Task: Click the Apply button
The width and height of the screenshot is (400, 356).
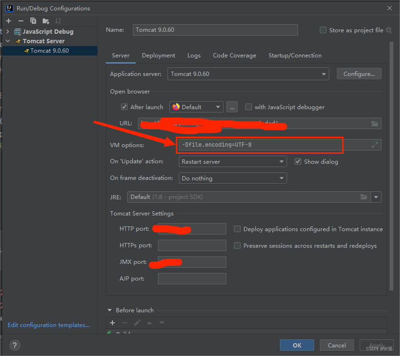Action: point(377,345)
